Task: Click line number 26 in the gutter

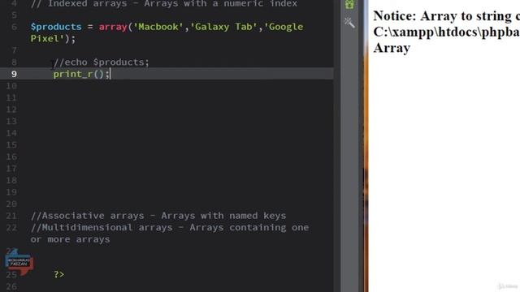Action: (x=11, y=286)
